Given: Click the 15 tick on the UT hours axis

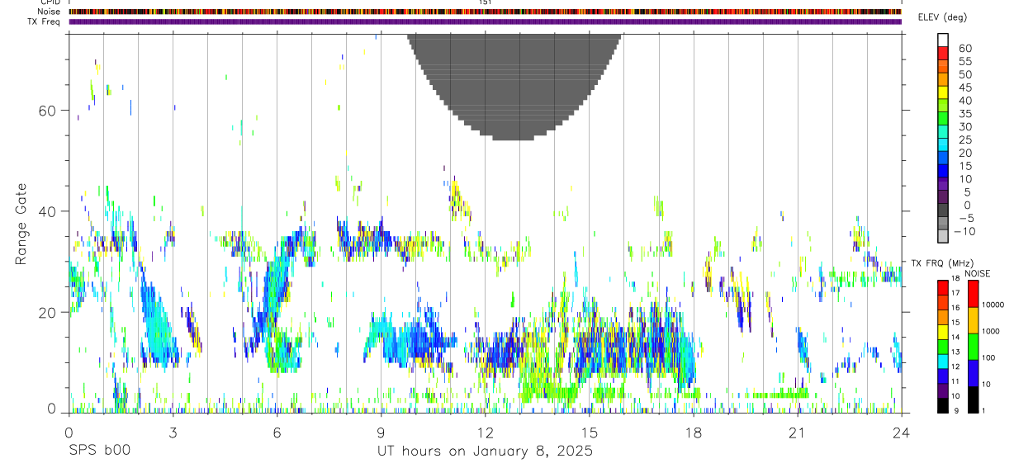Looking at the screenshot, I should pos(589,433).
